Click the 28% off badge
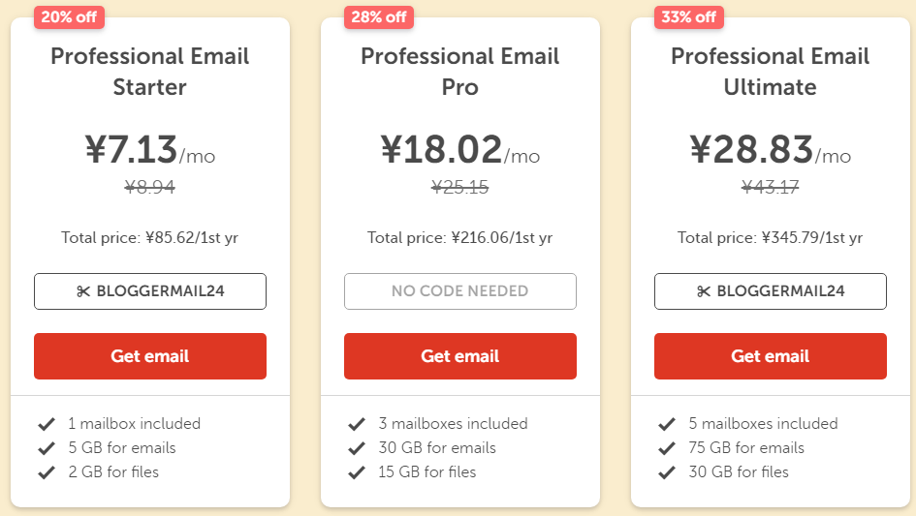This screenshot has height=516, width=916. point(379,16)
